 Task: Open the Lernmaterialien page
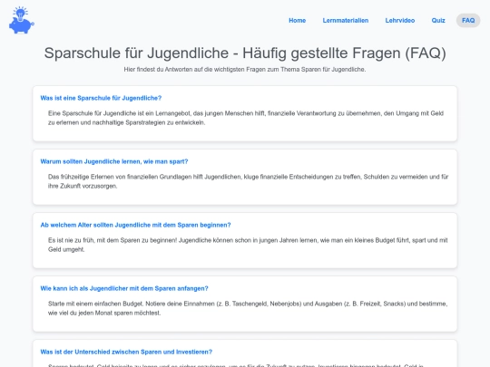point(346,21)
